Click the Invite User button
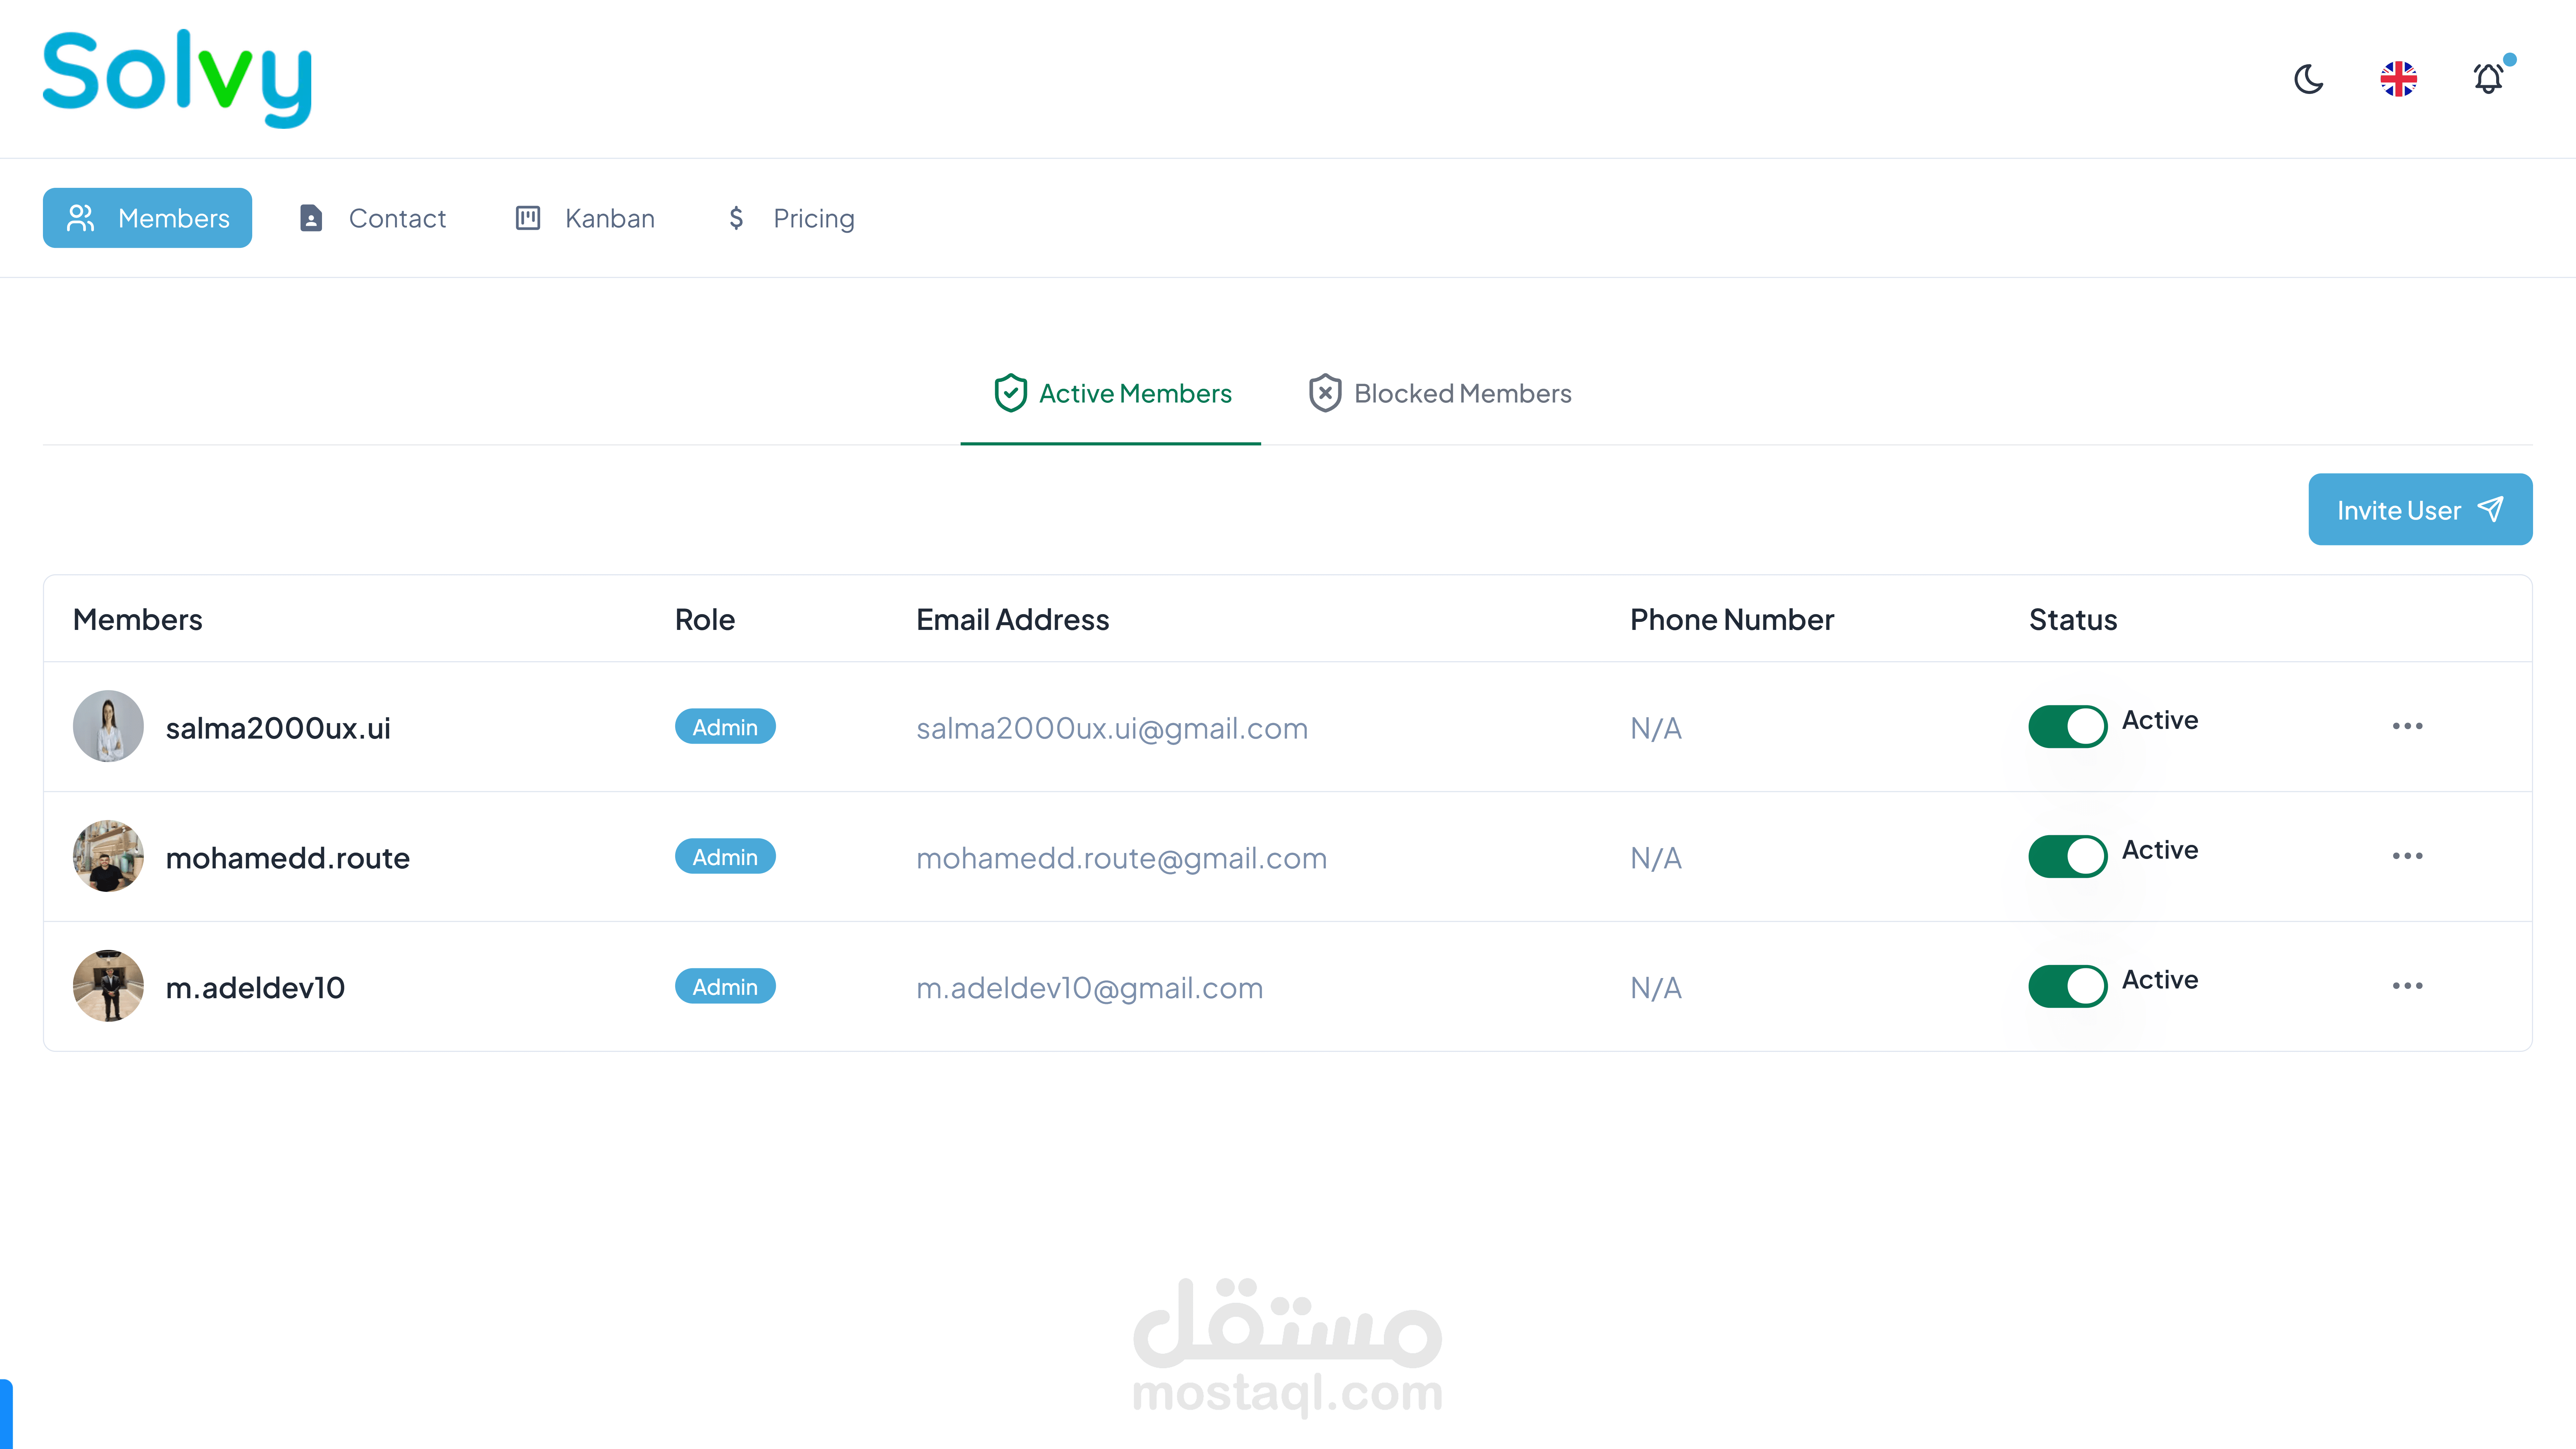 (2419, 510)
